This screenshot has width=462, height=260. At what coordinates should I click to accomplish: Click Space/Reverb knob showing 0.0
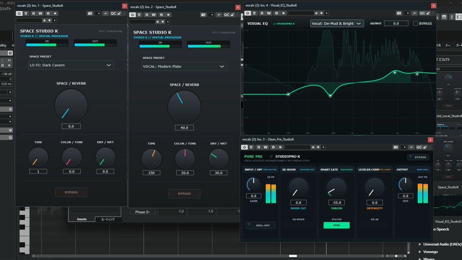pos(71,106)
